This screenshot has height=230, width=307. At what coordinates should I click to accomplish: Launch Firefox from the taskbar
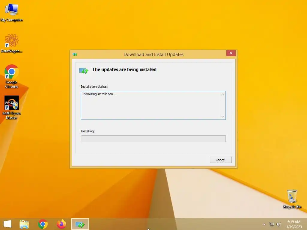[61, 224]
